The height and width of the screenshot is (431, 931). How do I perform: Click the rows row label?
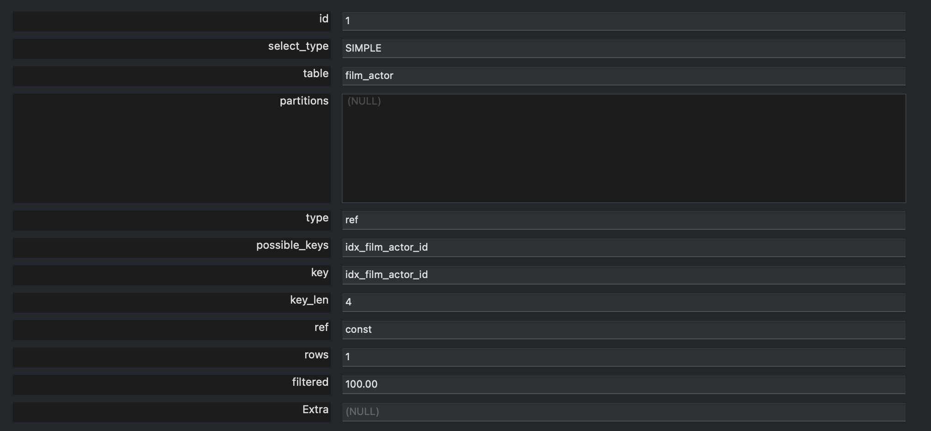[316, 355]
